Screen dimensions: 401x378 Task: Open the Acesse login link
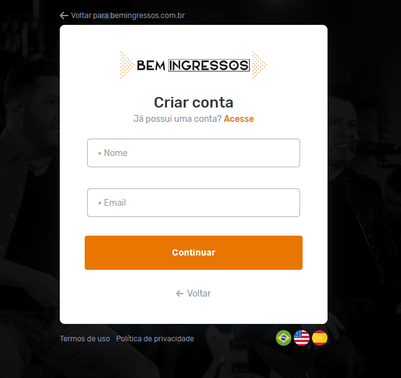238,119
